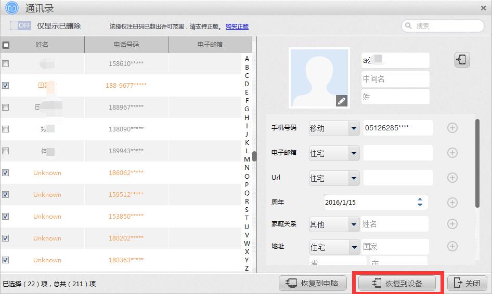Add another email with plus icon

pos(452,153)
